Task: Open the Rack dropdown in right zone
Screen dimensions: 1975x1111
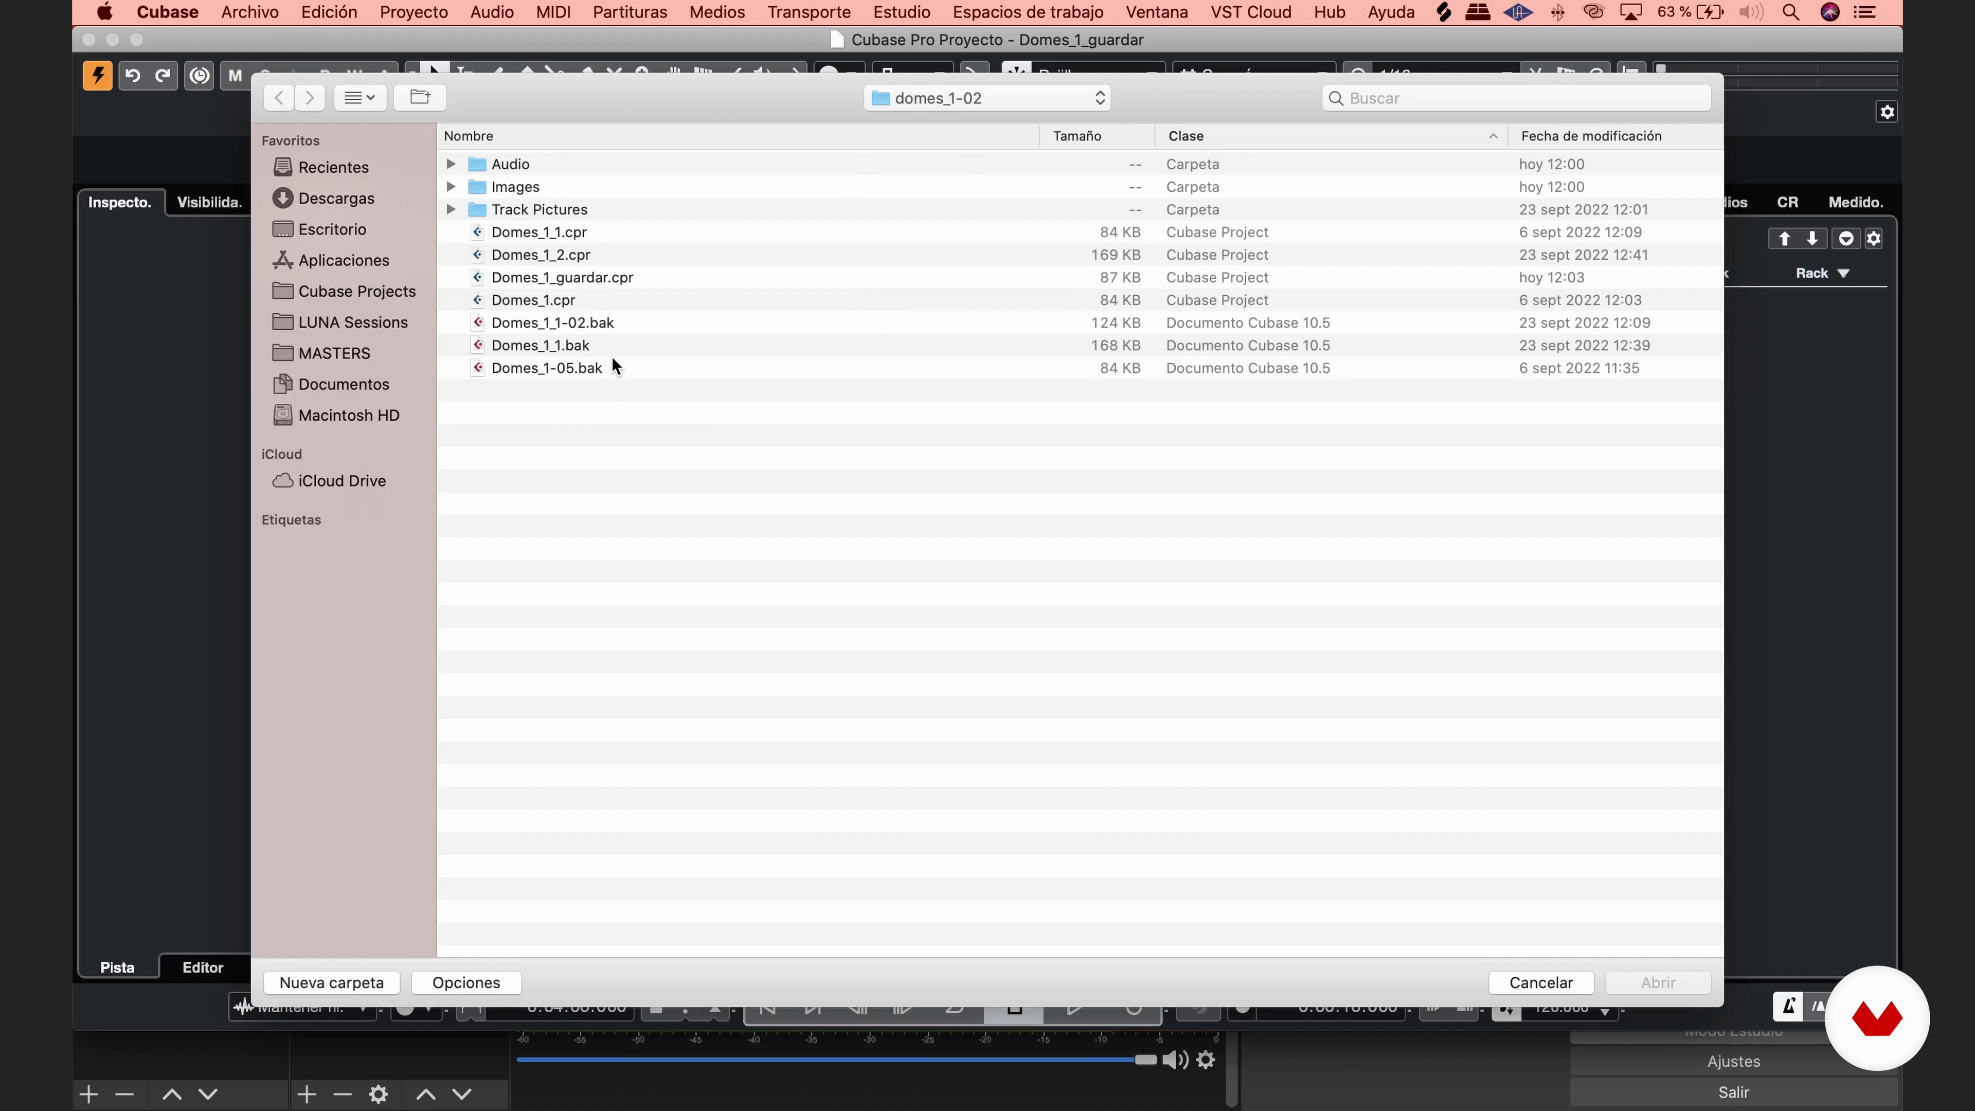Action: [x=1822, y=274]
